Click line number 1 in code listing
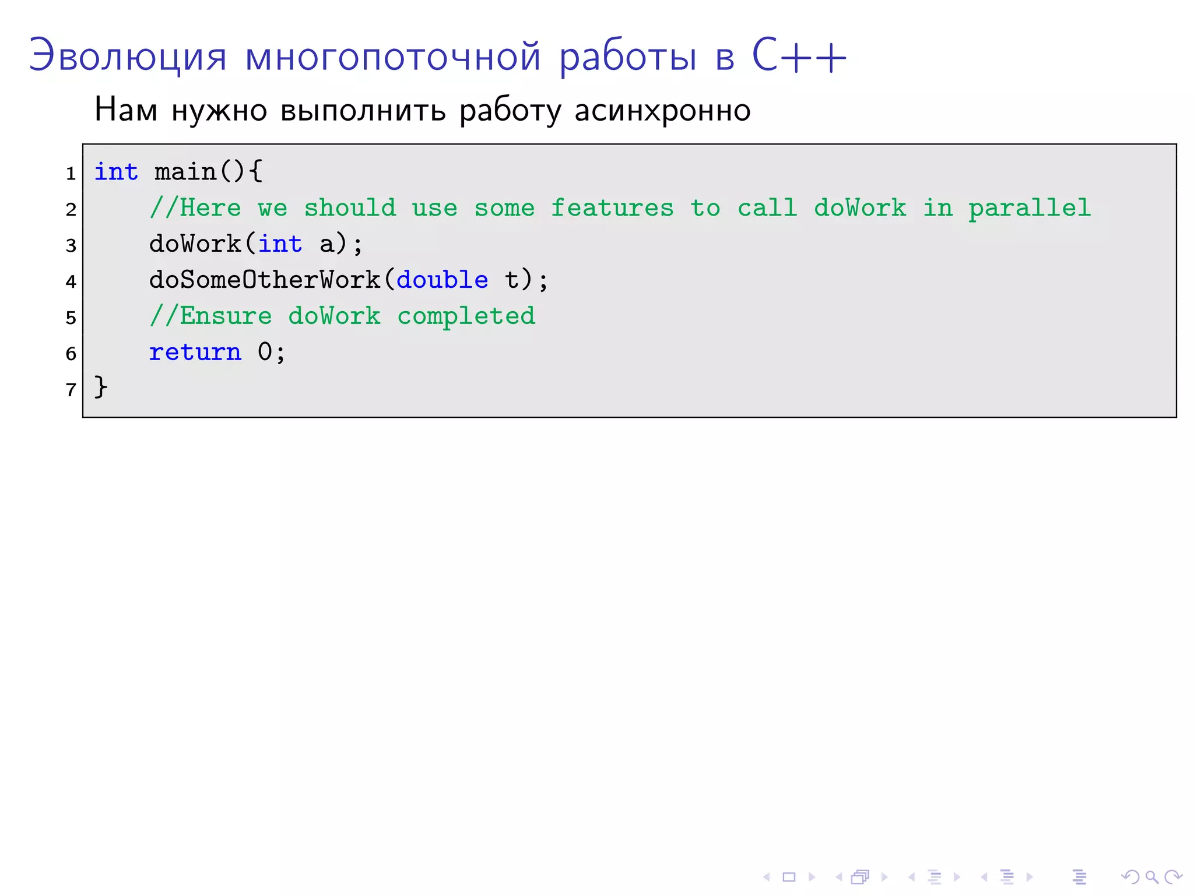Viewport: 1194px width, 895px height. (71, 174)
